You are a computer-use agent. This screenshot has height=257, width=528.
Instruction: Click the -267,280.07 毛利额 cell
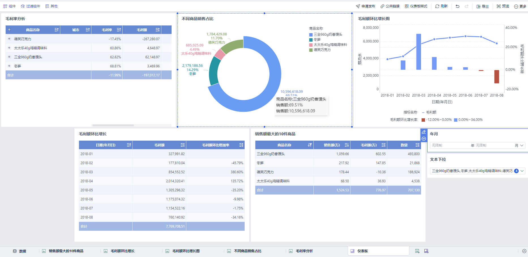tap(142, 39)
